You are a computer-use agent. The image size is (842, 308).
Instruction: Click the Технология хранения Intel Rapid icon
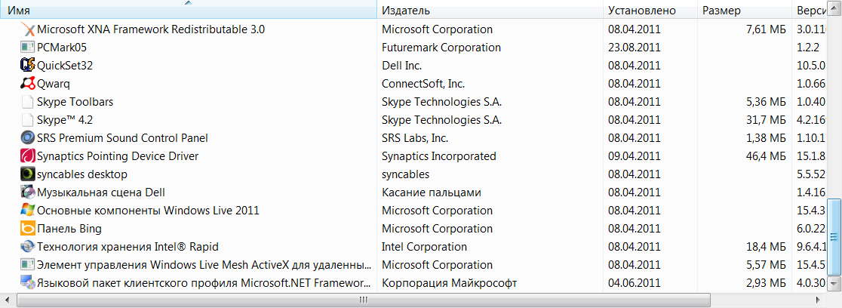point(28,247)
